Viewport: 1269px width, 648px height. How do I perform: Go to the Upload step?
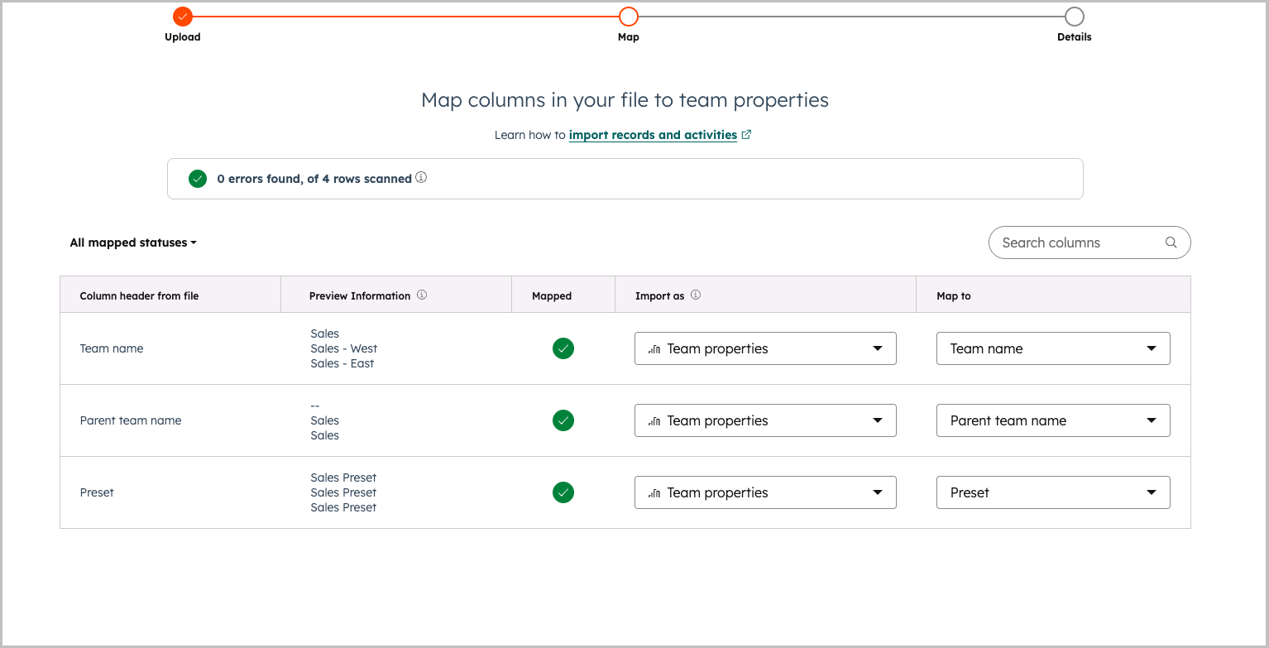click(183, 17)
